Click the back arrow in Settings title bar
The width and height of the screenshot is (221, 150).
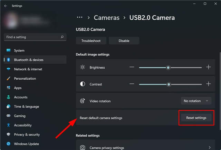pyautogui.click(x=6, y=6)
